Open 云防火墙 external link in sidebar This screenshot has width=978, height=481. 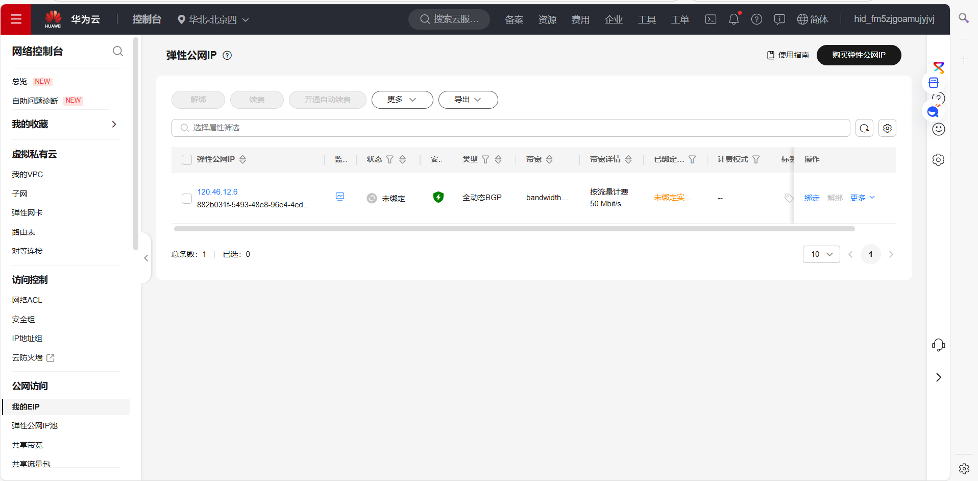click(33, 358)
